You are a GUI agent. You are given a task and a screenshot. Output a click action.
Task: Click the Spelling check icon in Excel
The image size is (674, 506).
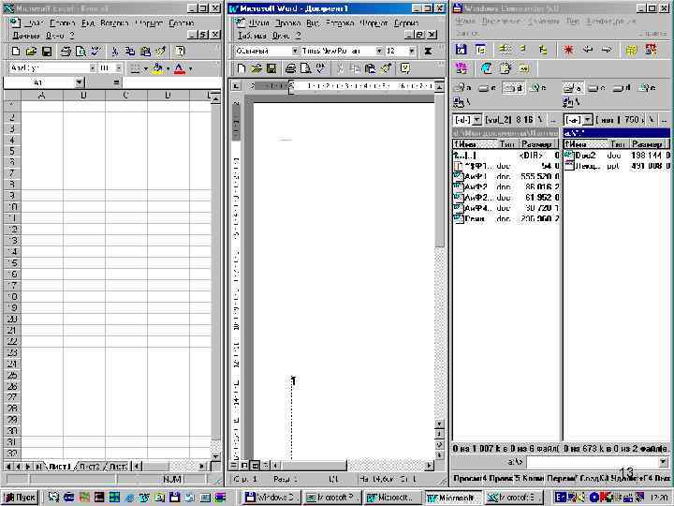point(95,52)
